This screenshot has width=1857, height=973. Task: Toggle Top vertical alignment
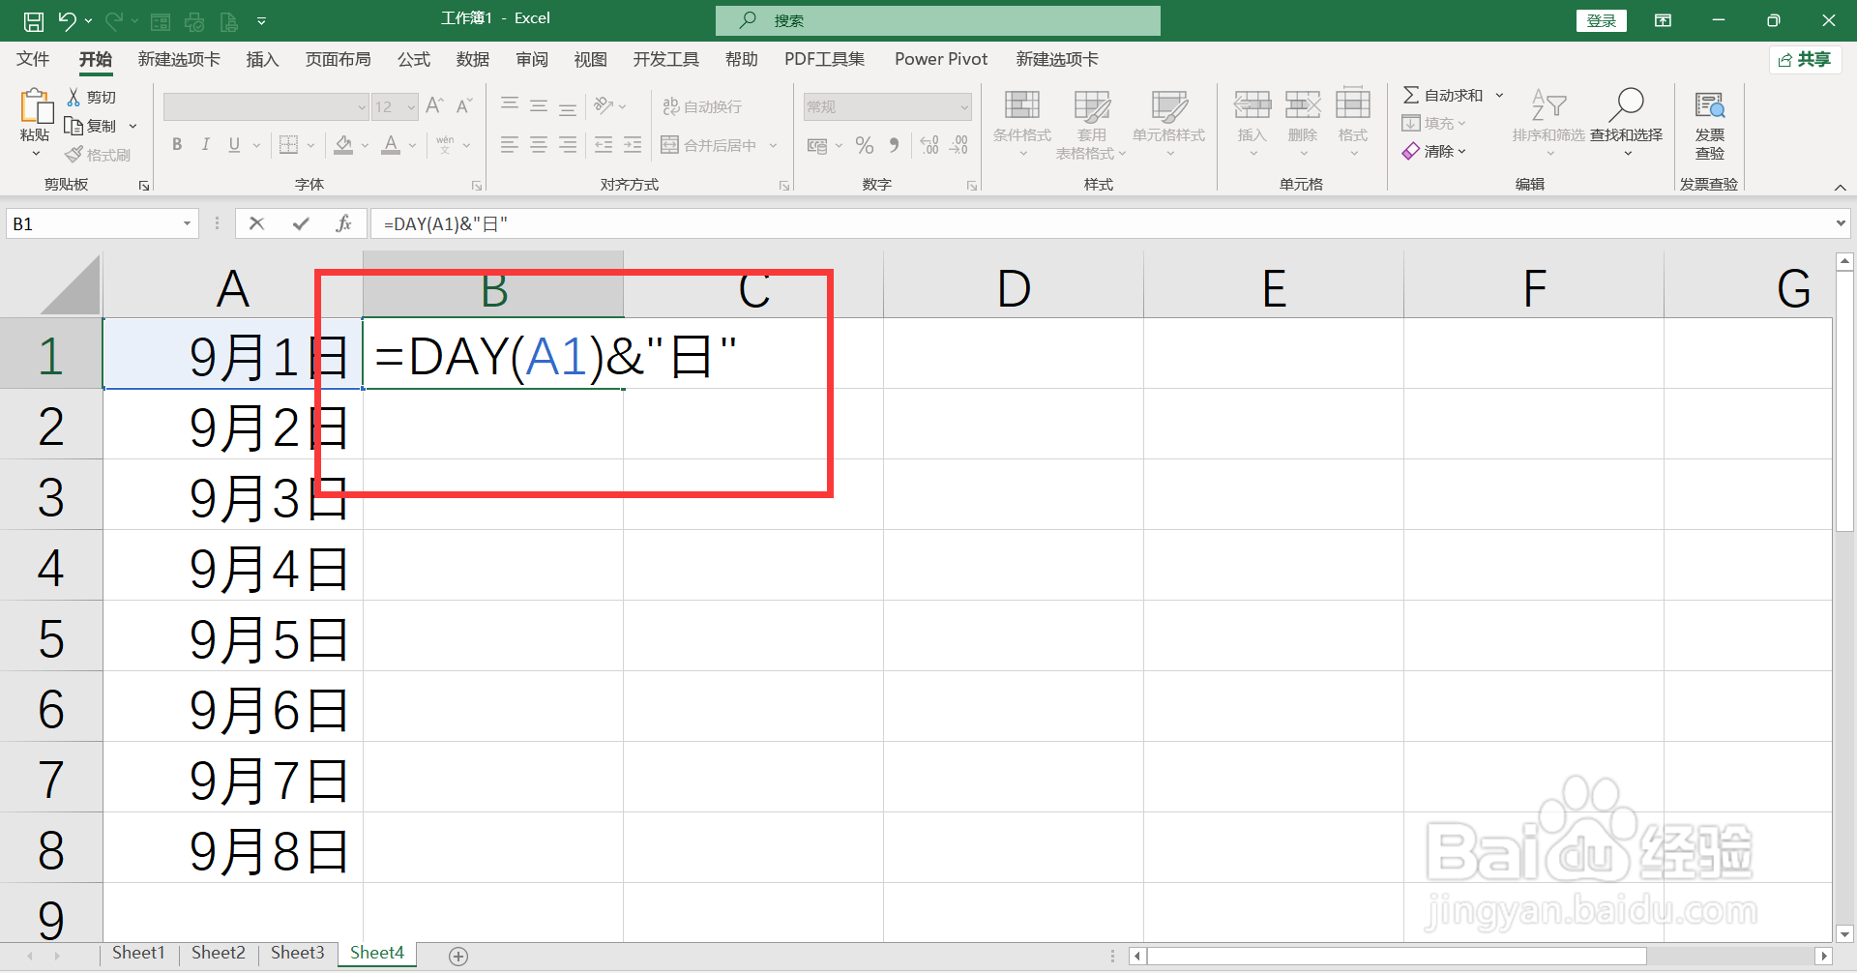pyautogui.click(x=510, y=105)
